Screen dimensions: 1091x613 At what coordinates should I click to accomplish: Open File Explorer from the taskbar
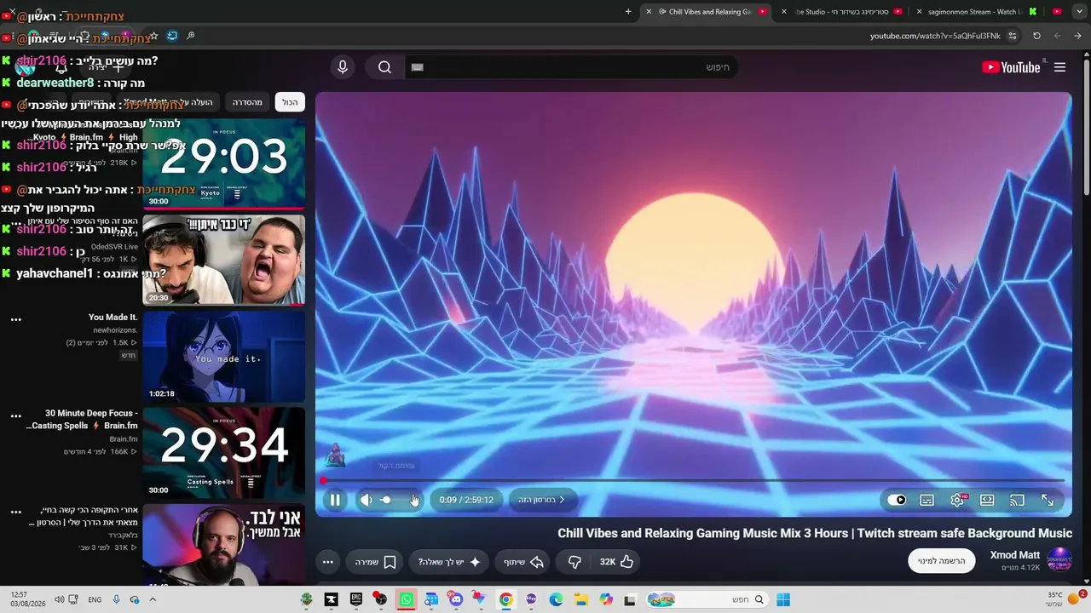pos(580,599)
